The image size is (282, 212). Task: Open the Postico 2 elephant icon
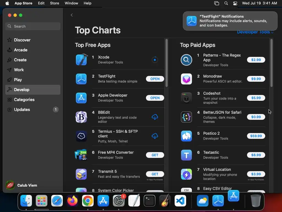coord(186,136)
